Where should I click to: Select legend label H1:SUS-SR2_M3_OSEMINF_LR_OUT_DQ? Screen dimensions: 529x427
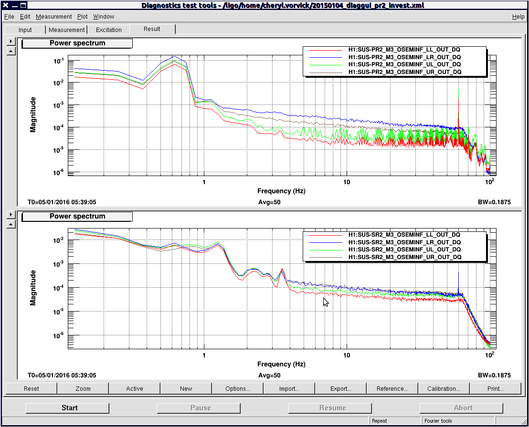pyautogui.click(x=404, y=242)
